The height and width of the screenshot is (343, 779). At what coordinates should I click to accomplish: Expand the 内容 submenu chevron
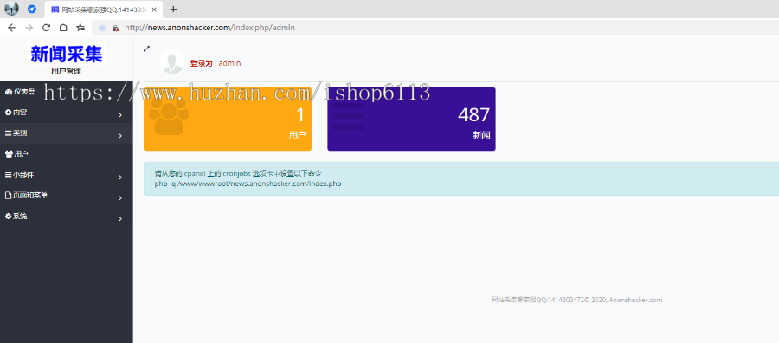click(120, 115)
